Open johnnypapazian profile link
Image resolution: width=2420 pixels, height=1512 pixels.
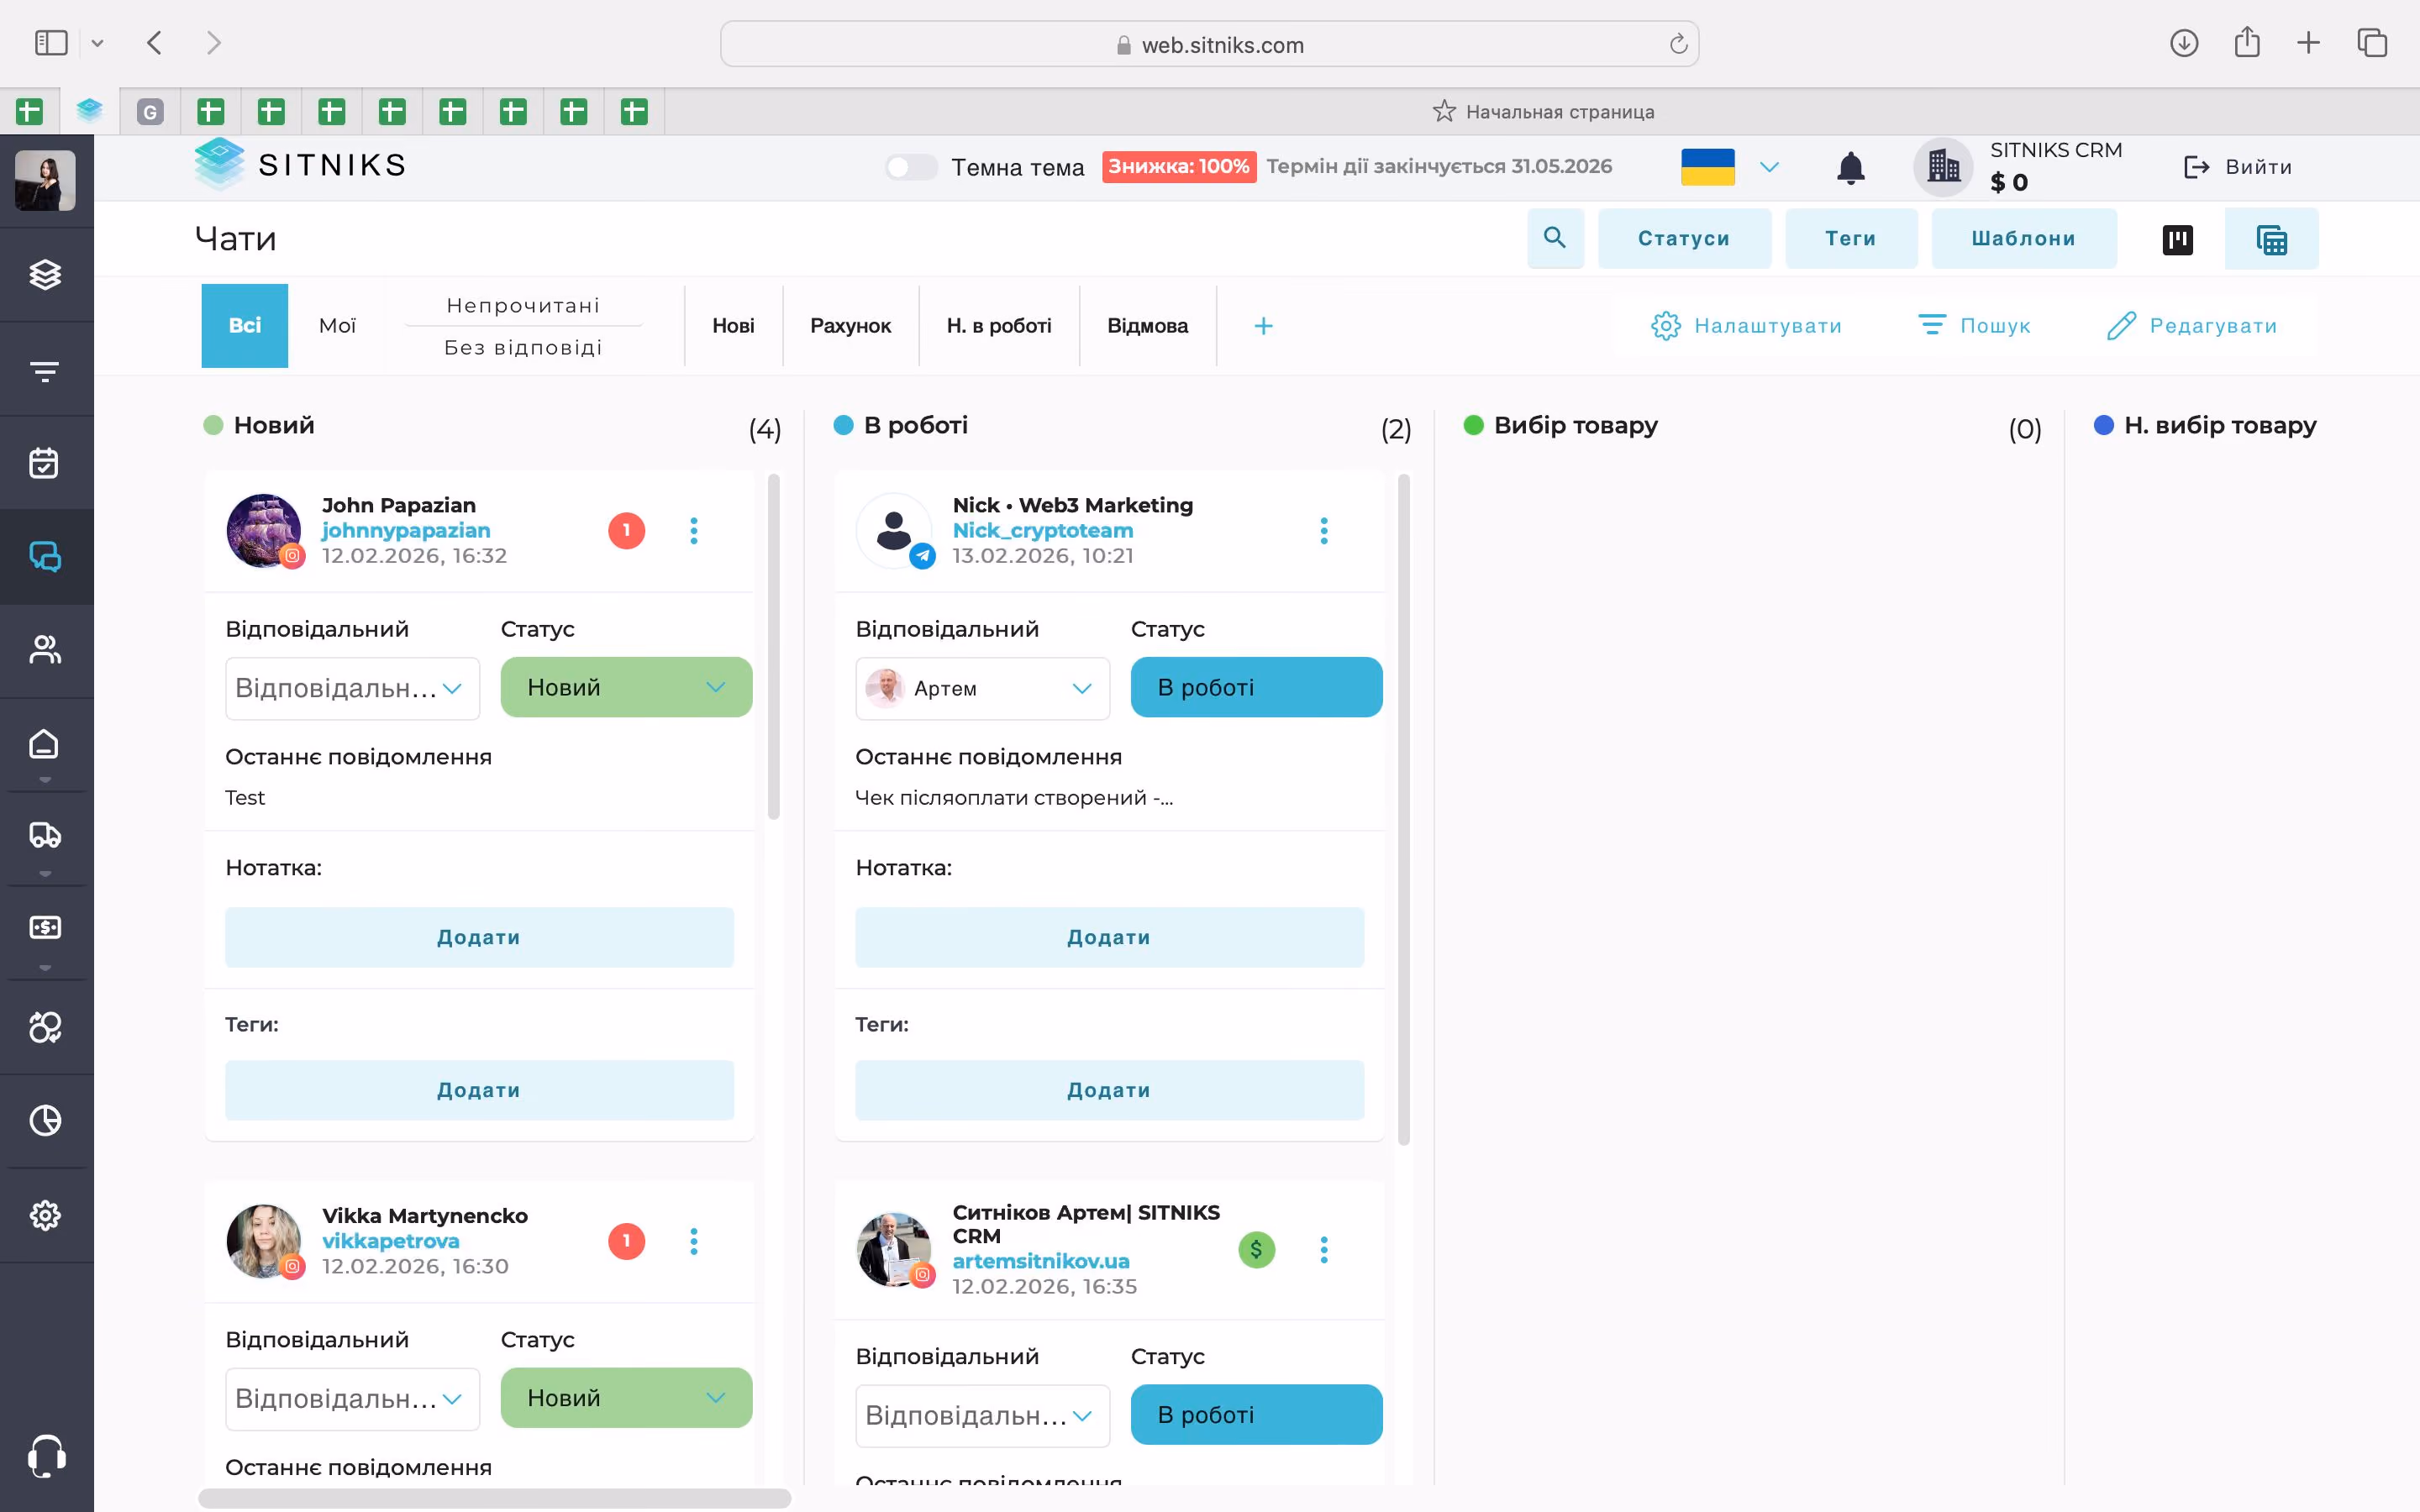[406, 531]
